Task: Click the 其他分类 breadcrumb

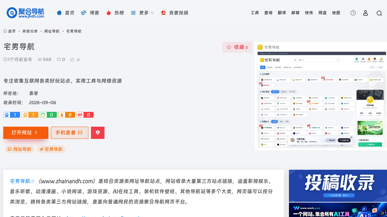Action: 30,31
